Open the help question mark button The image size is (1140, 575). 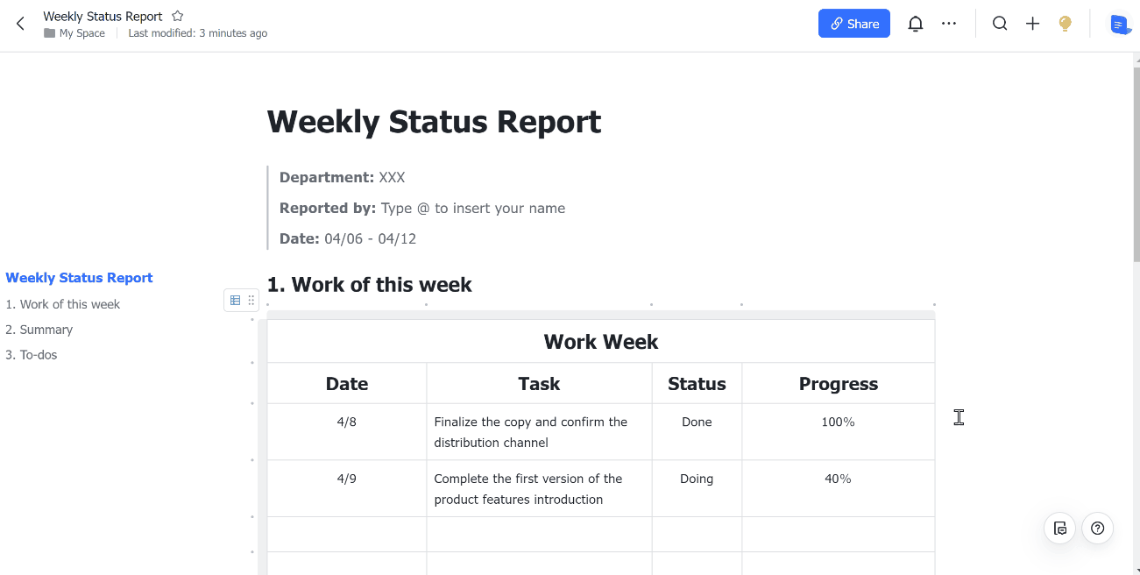1097,528
